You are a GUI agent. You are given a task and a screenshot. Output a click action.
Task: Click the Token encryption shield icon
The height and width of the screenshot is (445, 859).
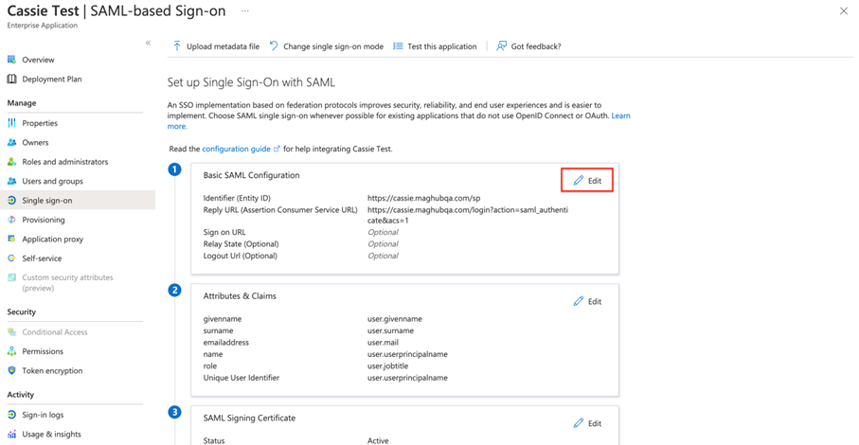[x=11, y=371]
